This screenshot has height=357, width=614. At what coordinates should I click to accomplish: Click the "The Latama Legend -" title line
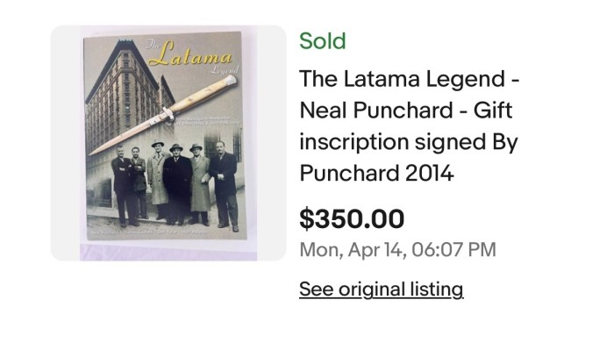point(410,79)
